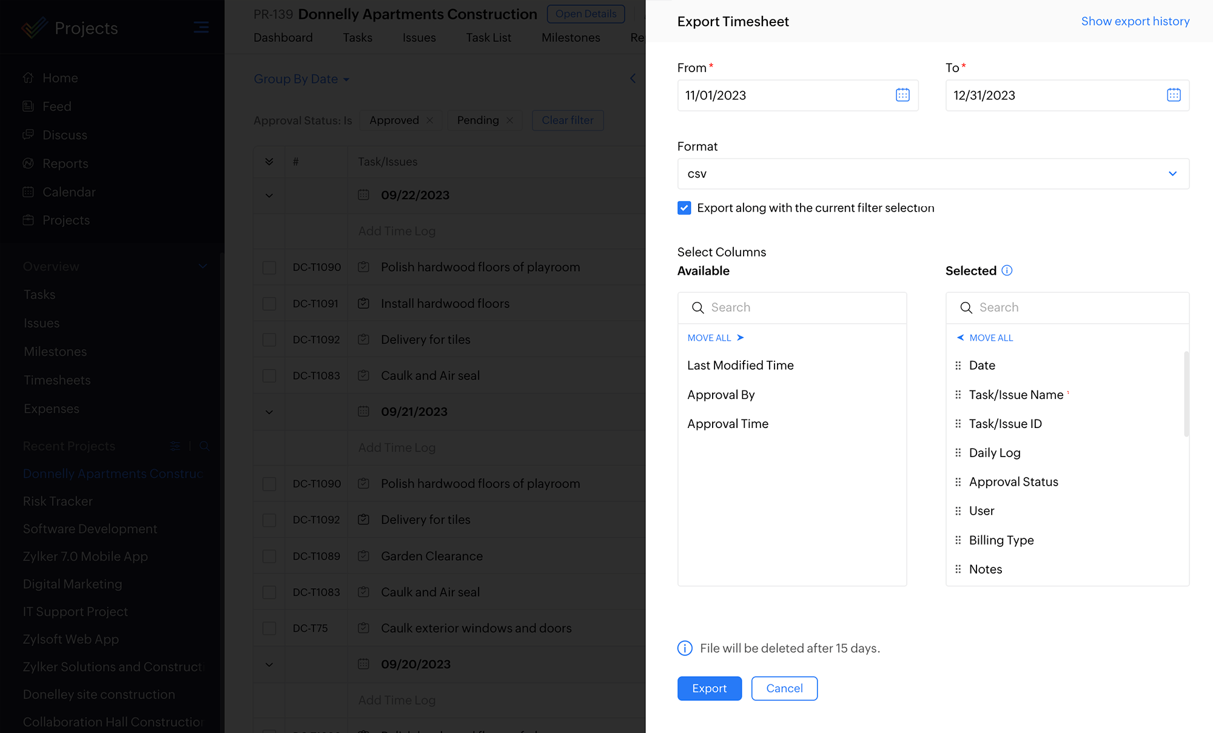Open the Format csv dropdown
Image resolution: width=1213 pixels, height=733 pixels.
click(933, 173)
